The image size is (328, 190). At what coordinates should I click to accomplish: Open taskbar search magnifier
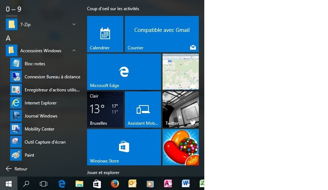click(x=26, y=184)
